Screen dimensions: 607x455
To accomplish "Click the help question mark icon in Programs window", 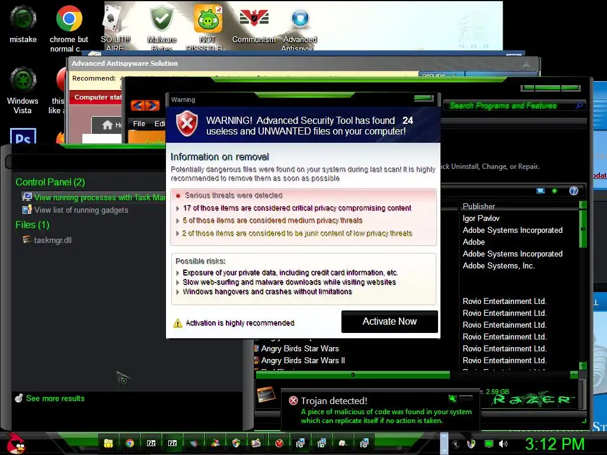I will coord(574,191).
